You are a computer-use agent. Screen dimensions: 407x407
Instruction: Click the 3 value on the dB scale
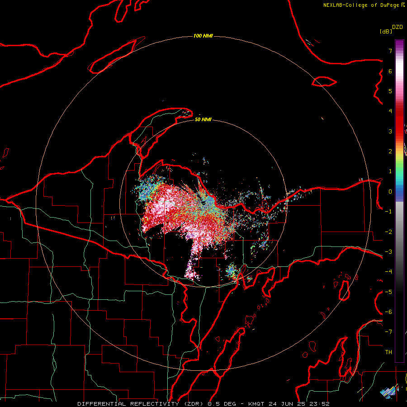[x=390, y=131]
